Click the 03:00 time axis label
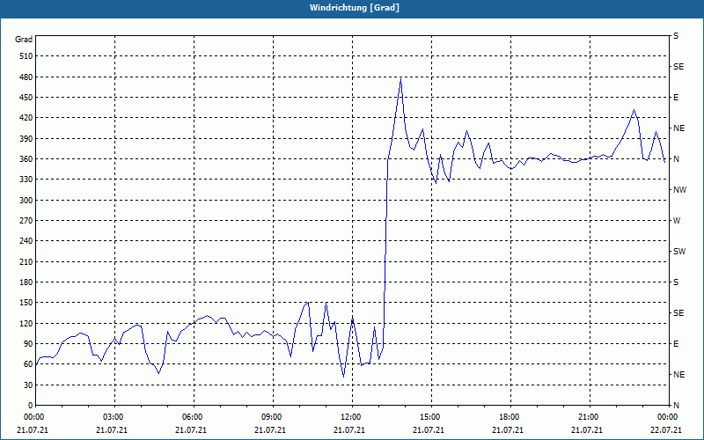Screen dimensions: 704x440 coord(114,417)
